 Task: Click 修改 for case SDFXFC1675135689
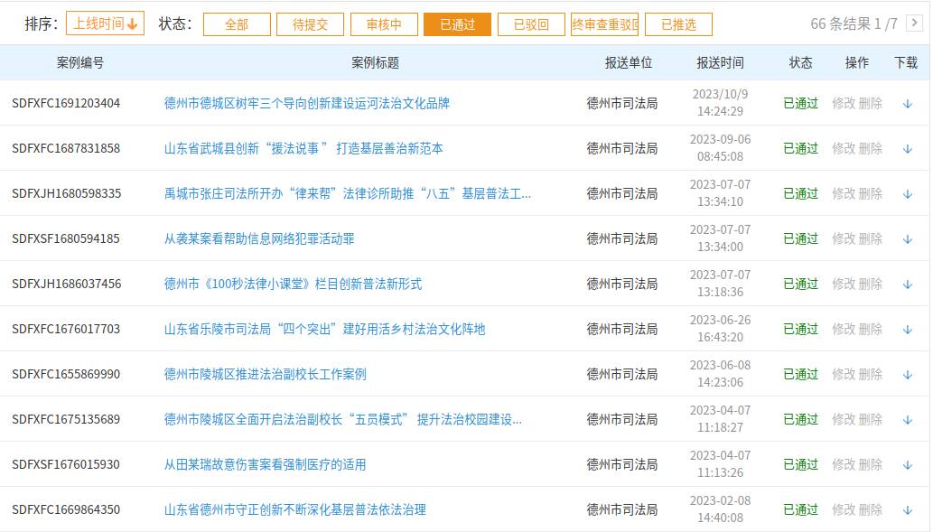(844, 419)
